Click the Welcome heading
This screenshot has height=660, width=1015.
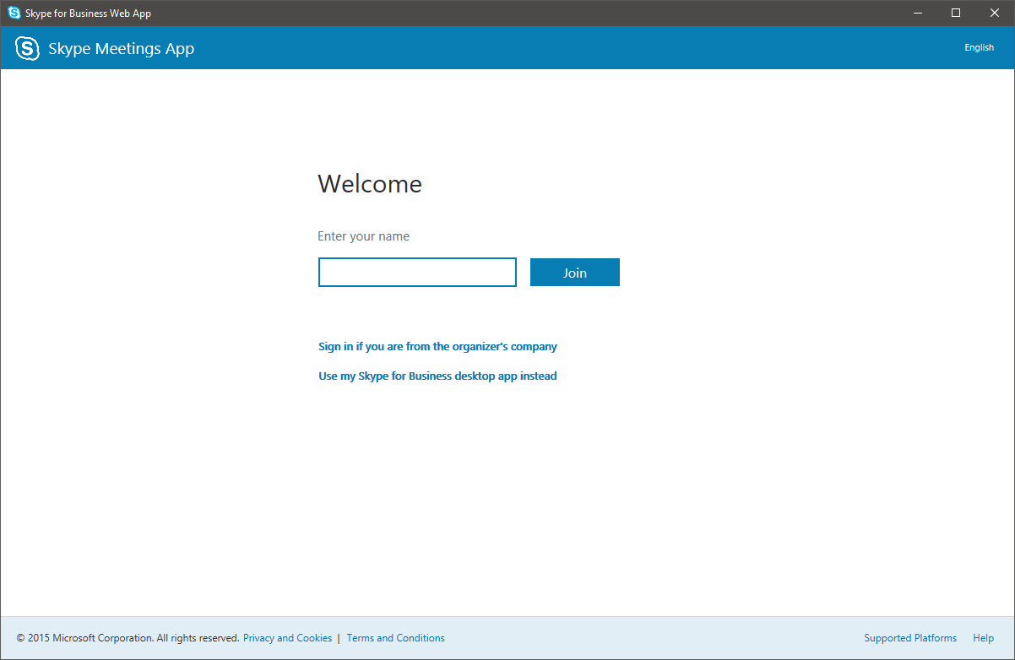pyautogui.click(x=370, y=184)
